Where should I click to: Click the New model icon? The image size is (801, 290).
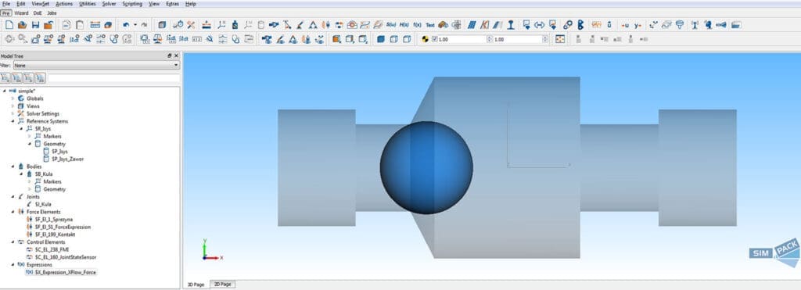9,24
